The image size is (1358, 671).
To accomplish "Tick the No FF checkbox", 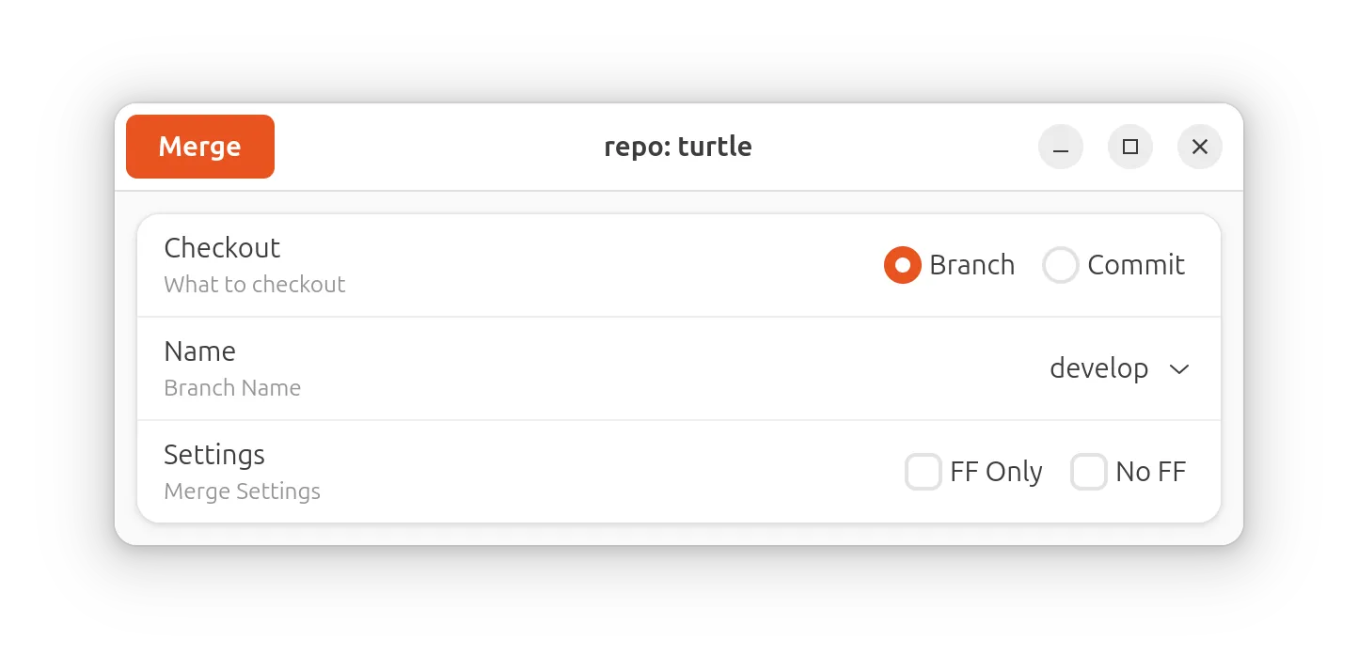I will 1089,472.
